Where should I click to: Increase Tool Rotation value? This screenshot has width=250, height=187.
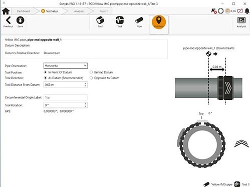[x=85, y=103]
